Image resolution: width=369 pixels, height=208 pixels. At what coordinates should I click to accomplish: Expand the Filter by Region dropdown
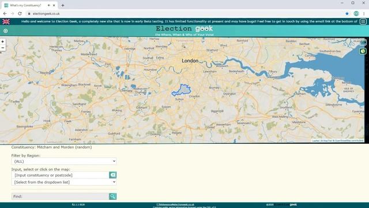(x=64, y=161)
